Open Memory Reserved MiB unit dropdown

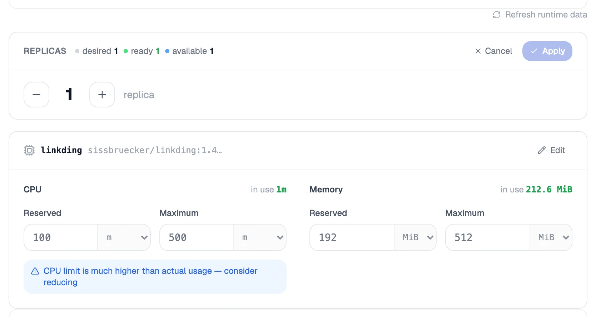click(x=415, y=237)
